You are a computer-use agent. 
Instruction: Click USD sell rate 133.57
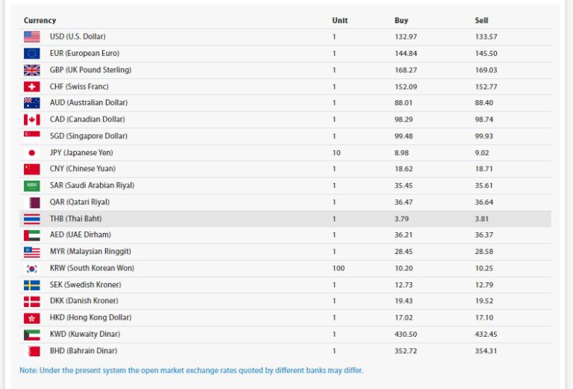tap(486, 37)
